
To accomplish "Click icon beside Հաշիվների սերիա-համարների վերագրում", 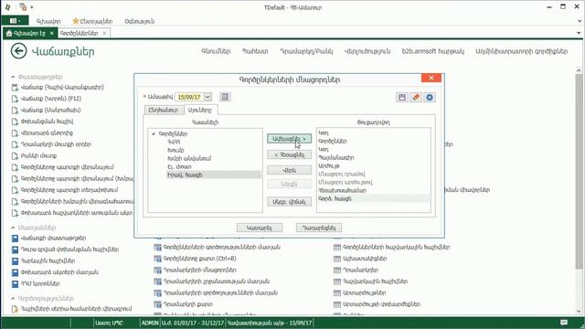I will [x=15, y=309].
